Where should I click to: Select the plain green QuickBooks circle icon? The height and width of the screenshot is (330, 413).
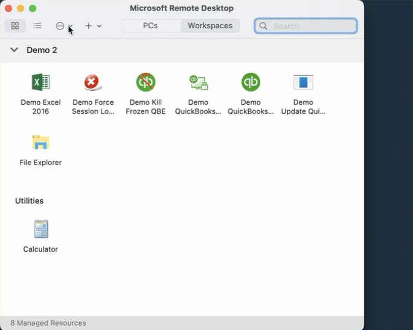251,82
